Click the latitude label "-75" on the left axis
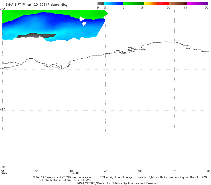This screenshot has height=185, width=211. point(3,109)
